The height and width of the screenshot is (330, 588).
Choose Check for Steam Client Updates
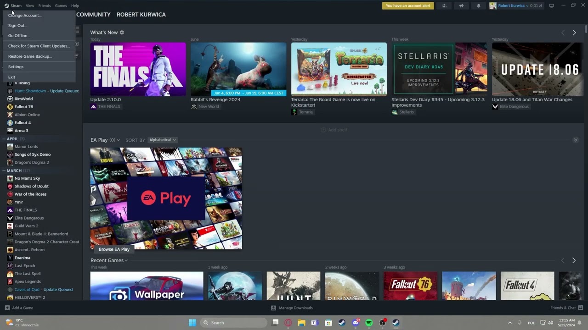[39, 46]
